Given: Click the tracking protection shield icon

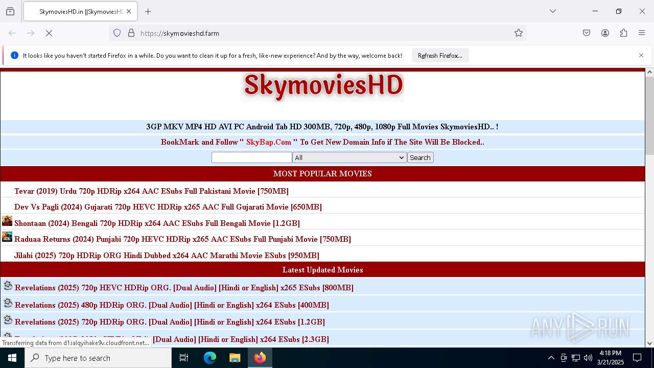Looking at the screenshot, I should (117, 33).
